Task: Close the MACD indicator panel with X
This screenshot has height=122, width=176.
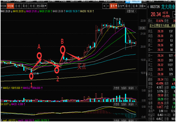Action: pos(136,104)
